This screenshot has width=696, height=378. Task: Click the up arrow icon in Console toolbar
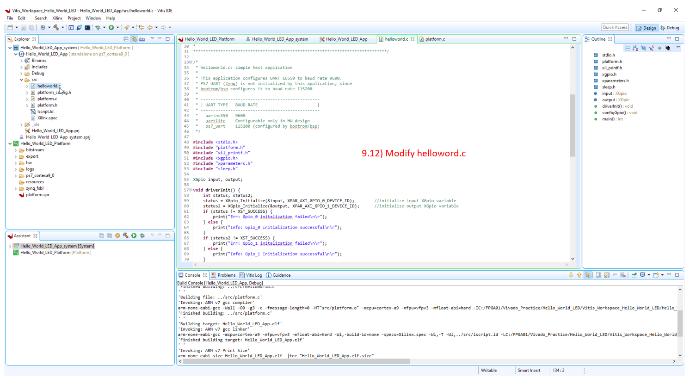[579, 275]
